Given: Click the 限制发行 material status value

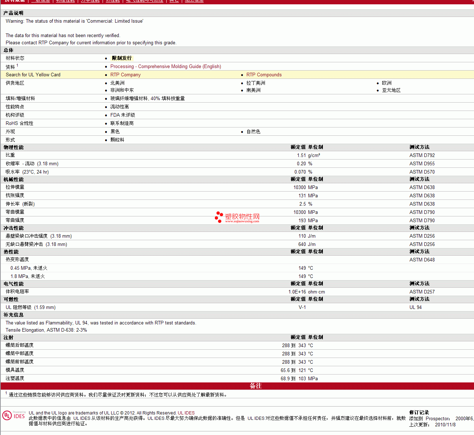Looking at the screenshot, I should 122,58.
